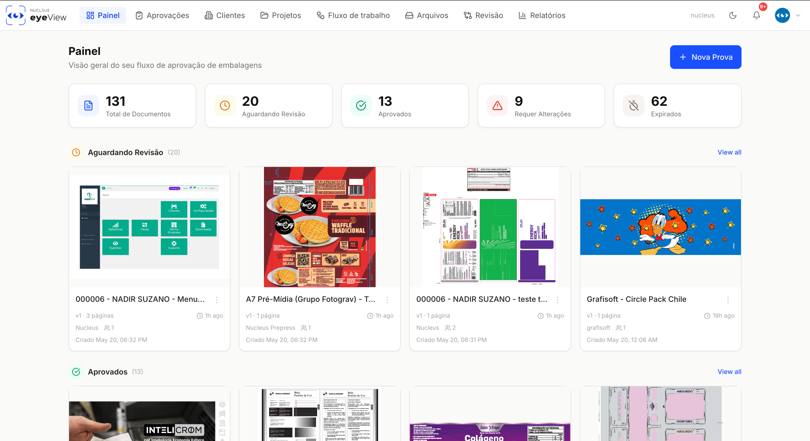Click the user avatar icon
Screen dimensions: 810x441
(782, 15)
